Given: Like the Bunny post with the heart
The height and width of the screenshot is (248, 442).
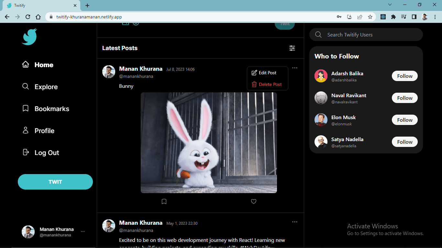Looking at the screenshot, I should [254, 201].
